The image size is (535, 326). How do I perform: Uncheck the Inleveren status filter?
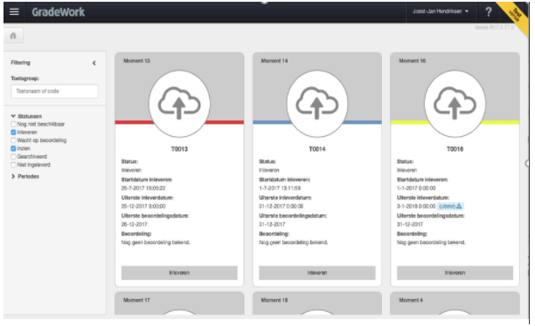pyautogui.click(x=13, y=132)
